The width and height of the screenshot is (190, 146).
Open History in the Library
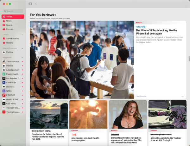[x=13, y=43]
